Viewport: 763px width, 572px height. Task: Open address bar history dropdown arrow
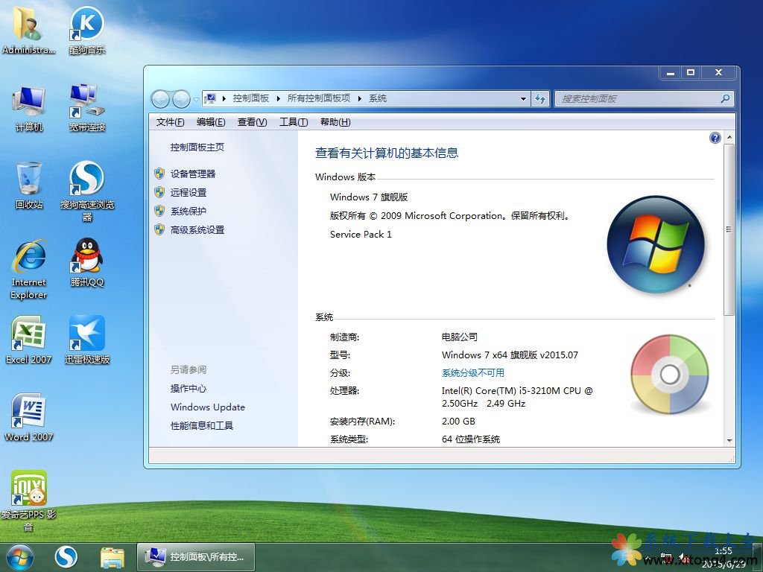523,99
